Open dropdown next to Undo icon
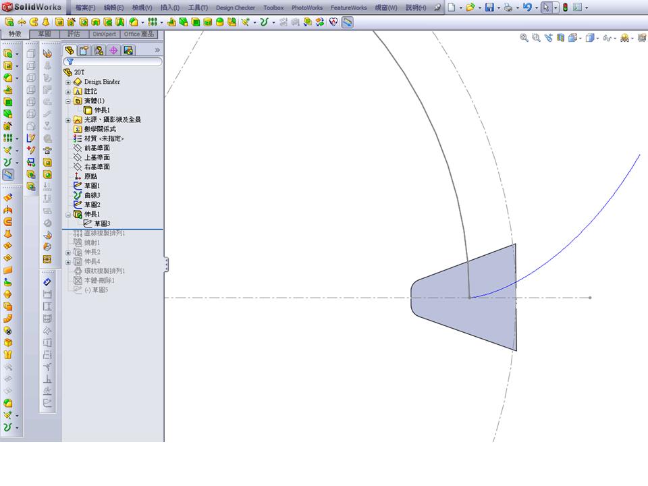This screenshot has height=486, width=648. pos(537,8)
